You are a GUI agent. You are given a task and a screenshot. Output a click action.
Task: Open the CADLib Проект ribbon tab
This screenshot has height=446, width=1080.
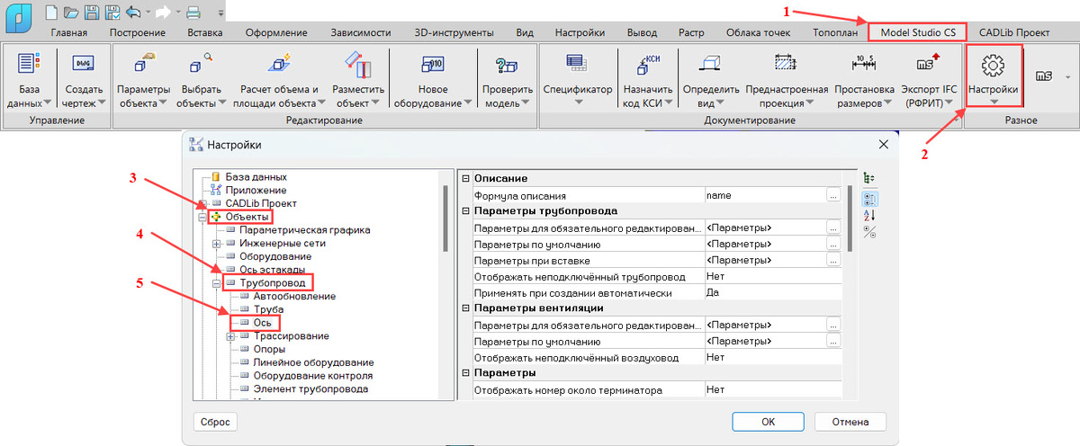[1014, 31]
